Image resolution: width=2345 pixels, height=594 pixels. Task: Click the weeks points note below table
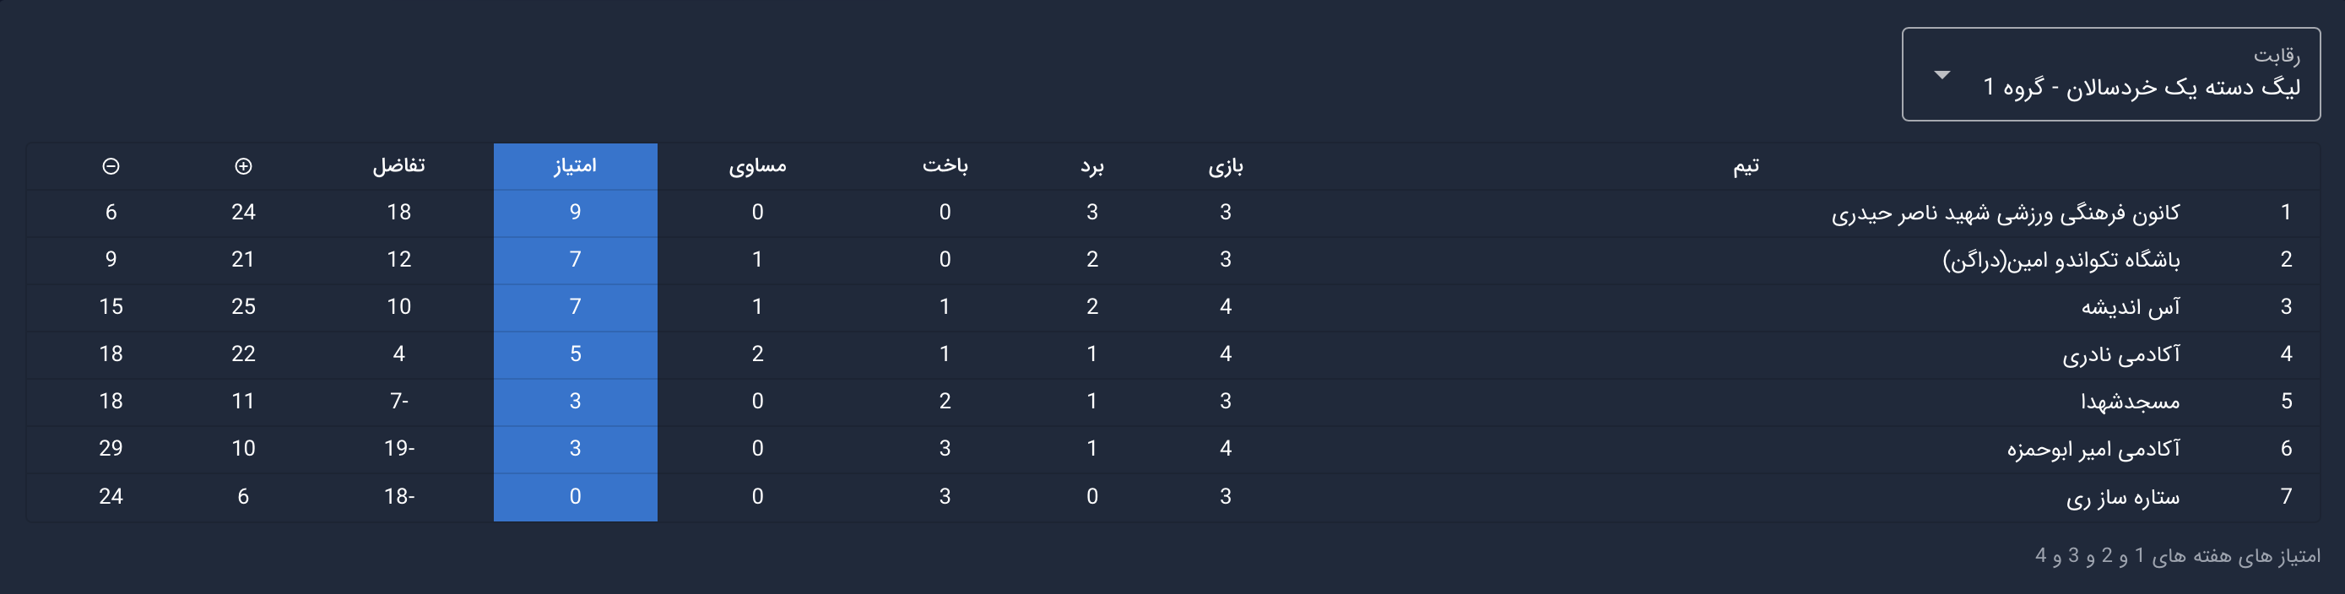coord(2178,555)
